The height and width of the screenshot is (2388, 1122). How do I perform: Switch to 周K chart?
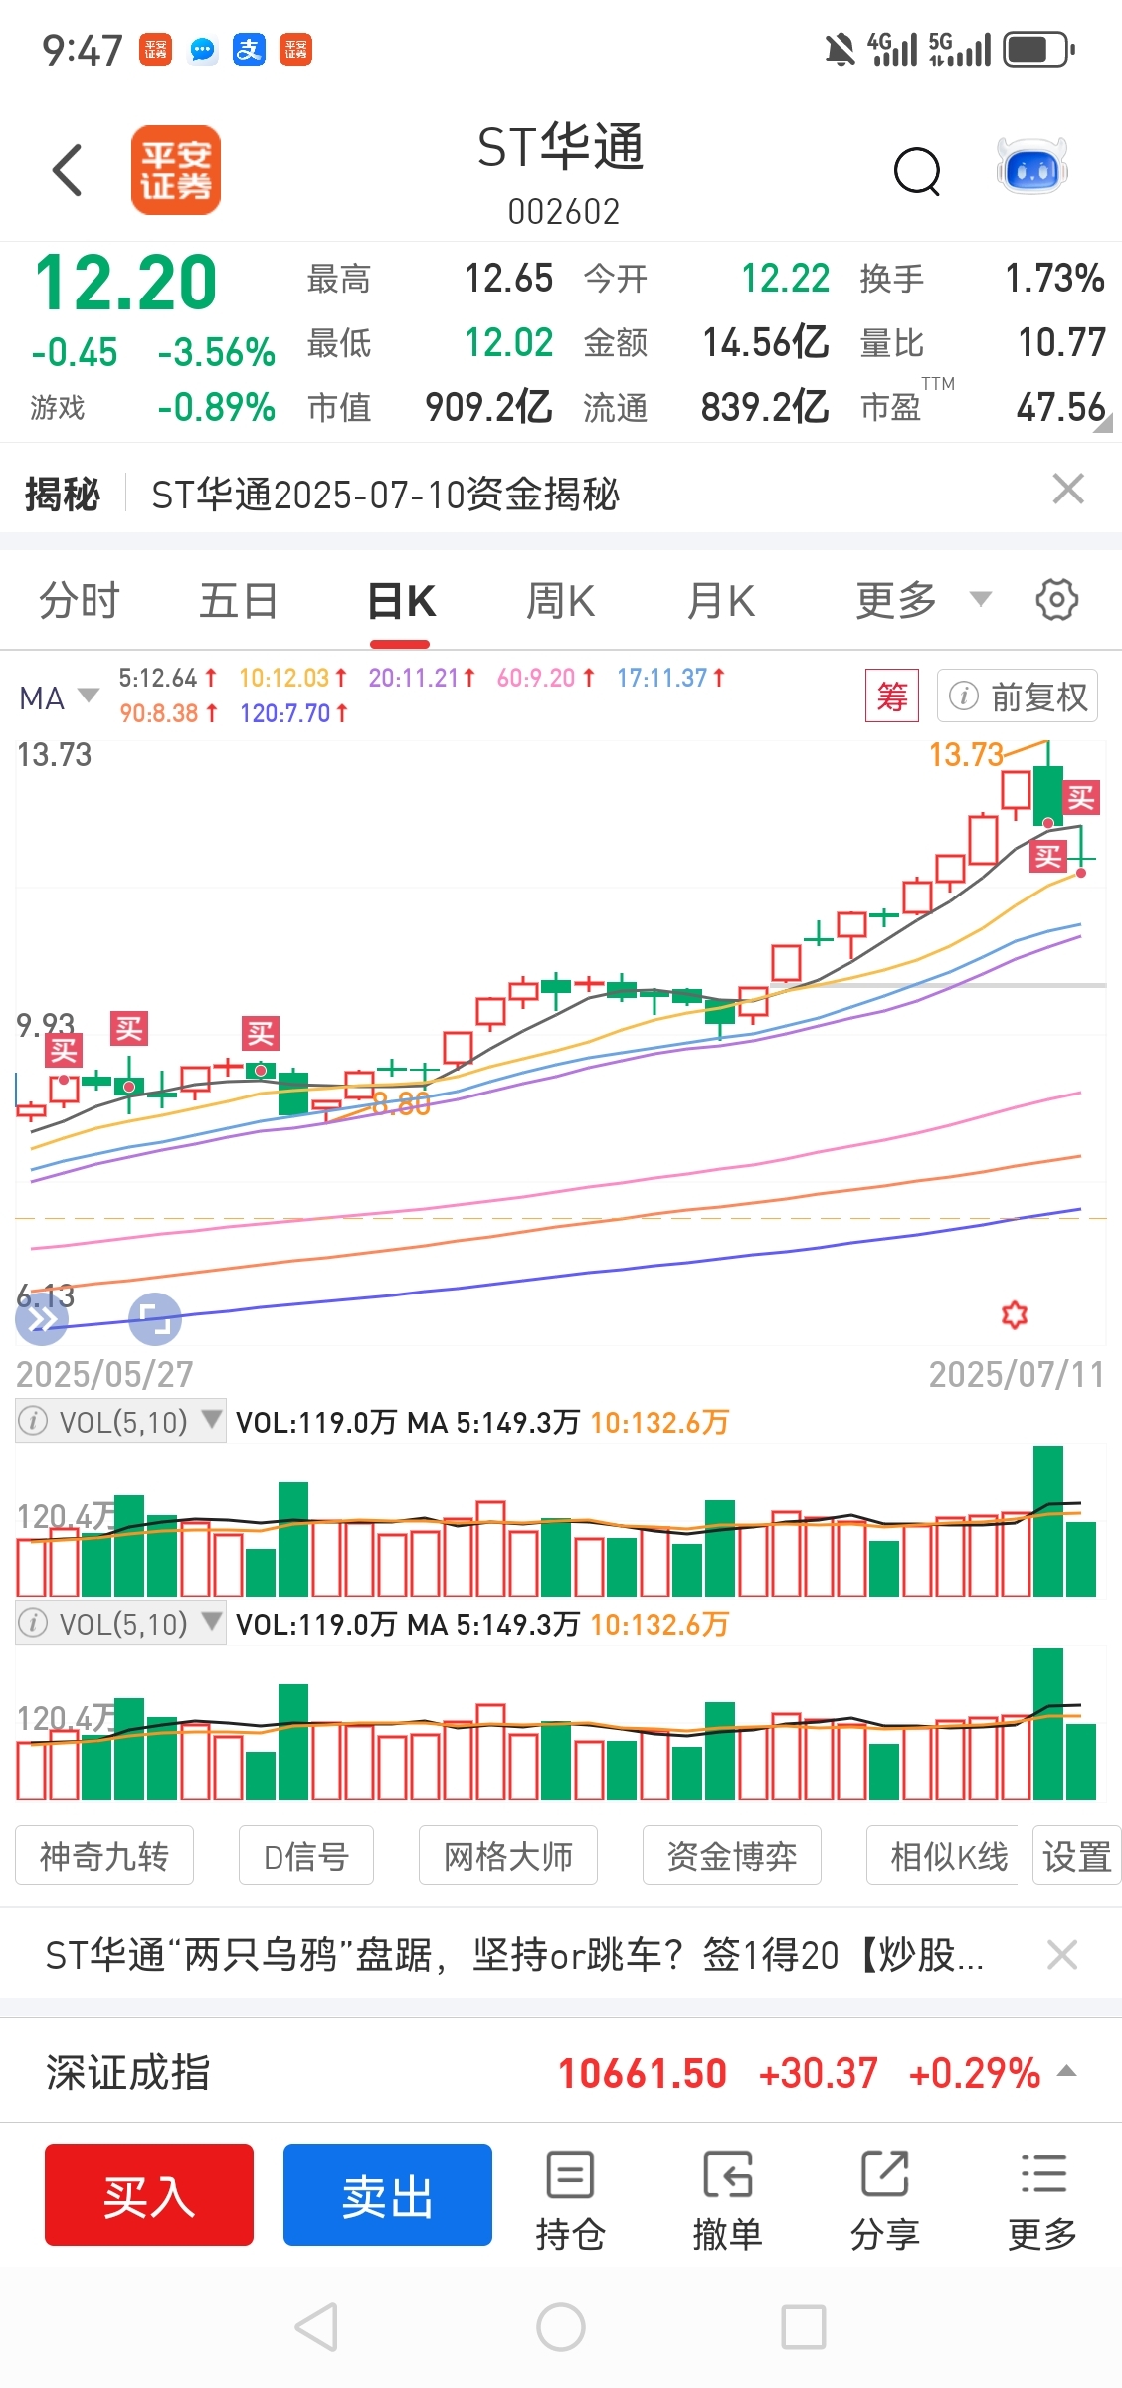560,601
